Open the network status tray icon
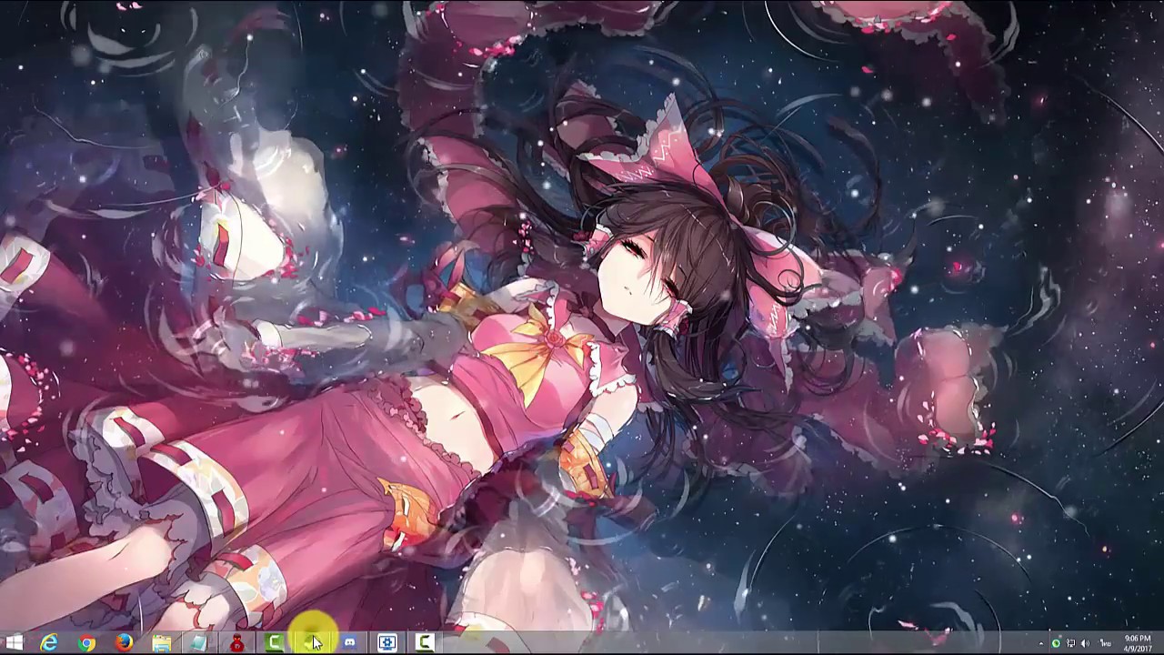 pyautogui.click(x=1070, y=643)
